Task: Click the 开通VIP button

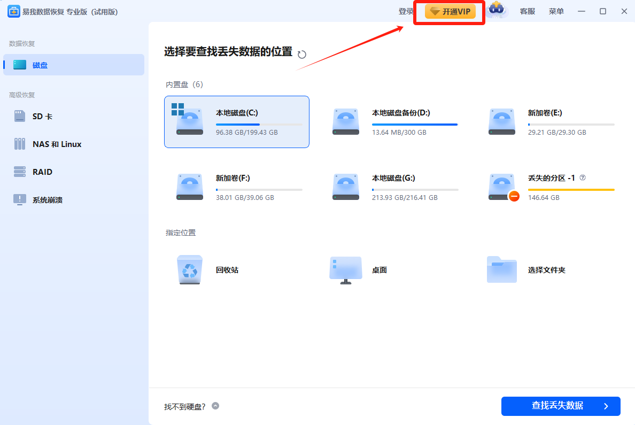Action: pos(450,12)
